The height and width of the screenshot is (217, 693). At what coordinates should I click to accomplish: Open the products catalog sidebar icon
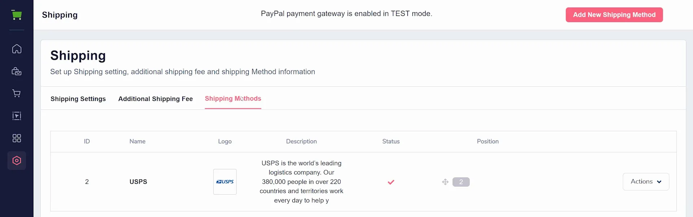coord(17,71)
